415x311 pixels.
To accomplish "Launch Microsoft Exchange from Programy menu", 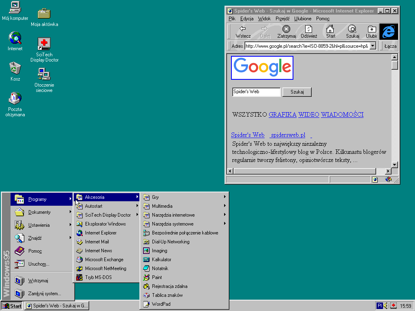I will [107, 260].
